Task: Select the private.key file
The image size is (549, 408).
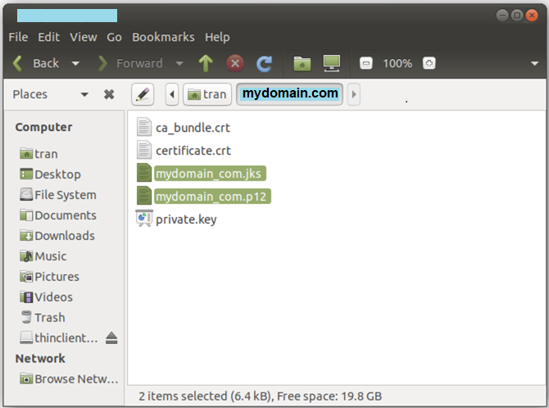Action: 186,220
